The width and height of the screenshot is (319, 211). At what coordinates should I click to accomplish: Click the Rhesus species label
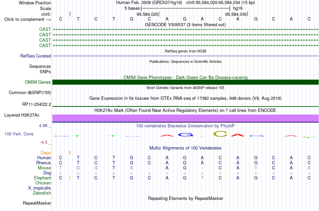point(44,163)
